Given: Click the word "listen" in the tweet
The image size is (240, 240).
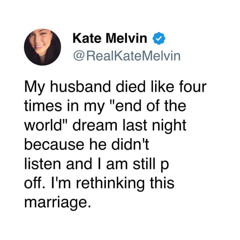Looking at the screenshot, I should click(42, 164).
